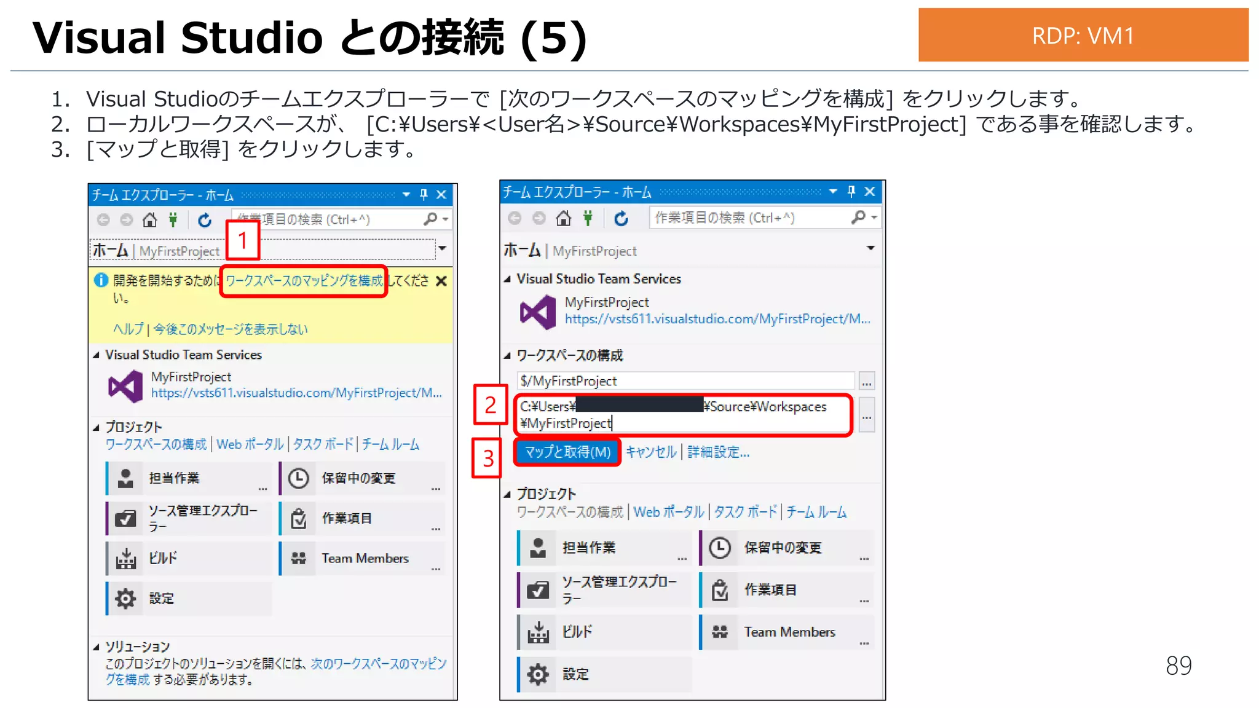
Task: Collapse Visual Studio Team Services section in left panel
Action: 97,355
